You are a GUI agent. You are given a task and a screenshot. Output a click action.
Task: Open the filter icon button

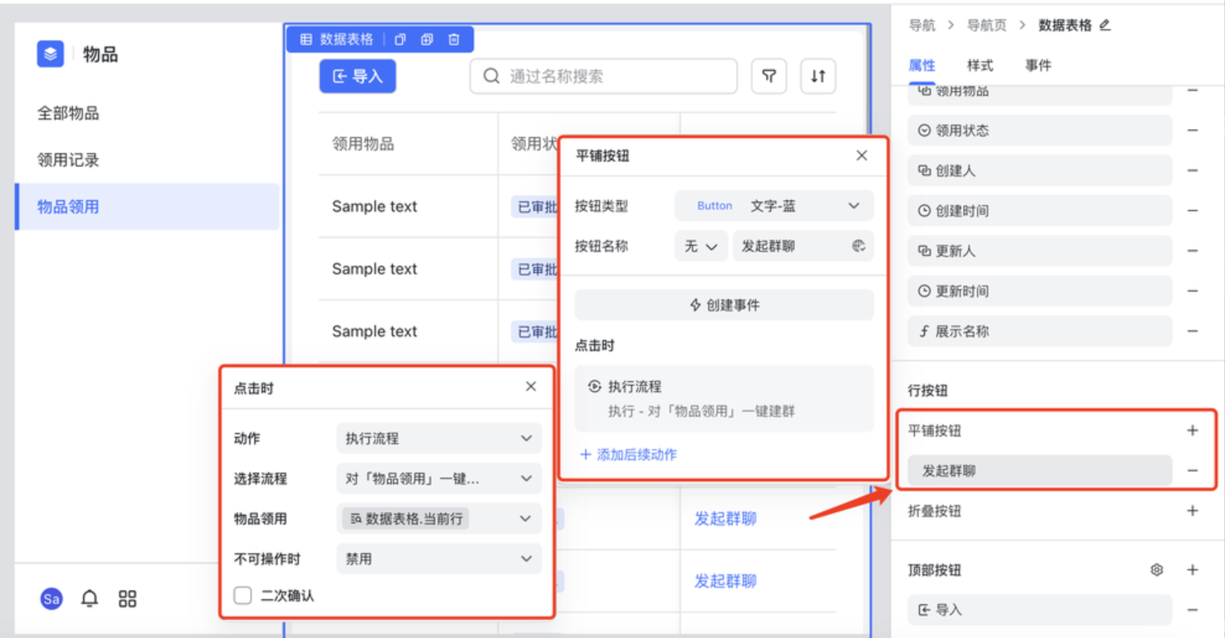pos(769,76)
